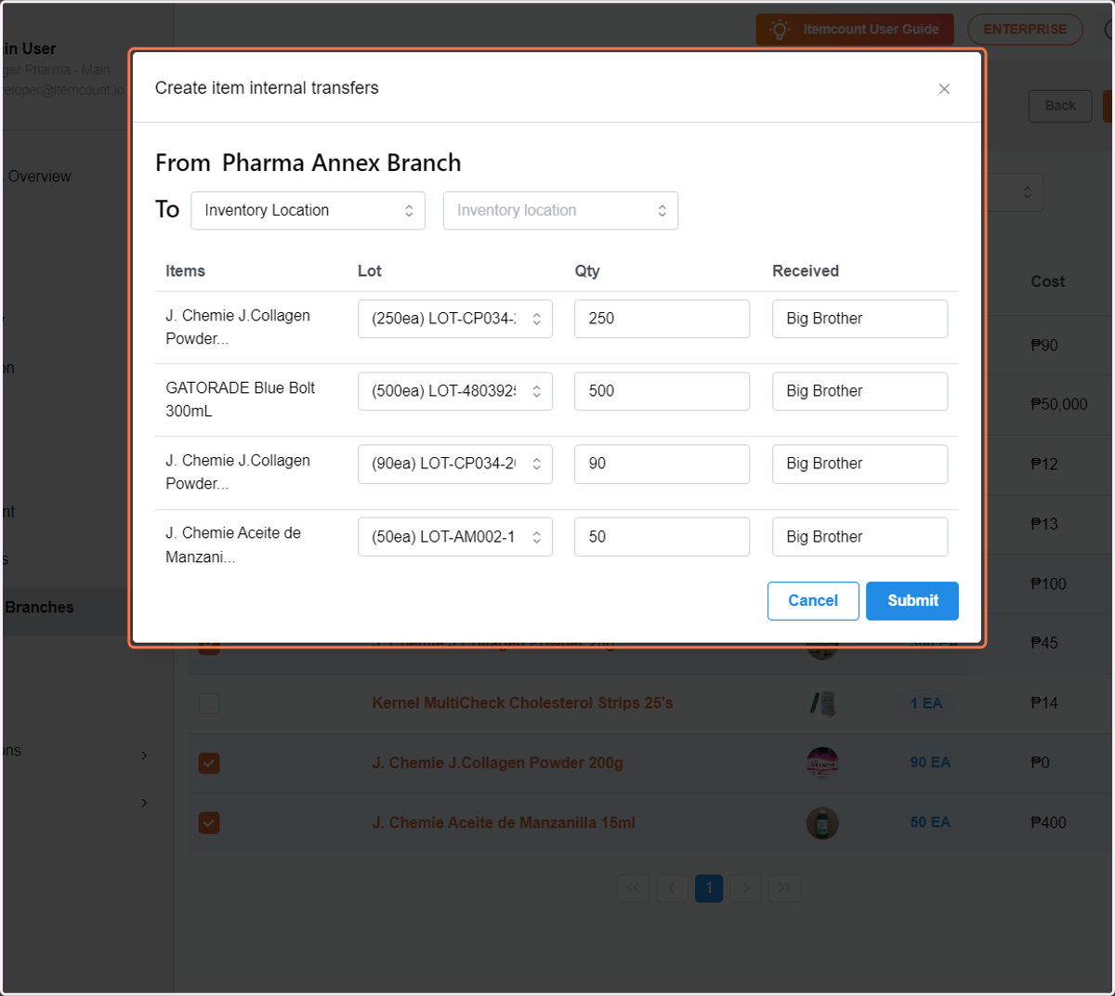Open Kernel MultiCheck Cholesterol Strips 25's link
Viewport: 1115px width, 996px height.
[x=522, y=703]
